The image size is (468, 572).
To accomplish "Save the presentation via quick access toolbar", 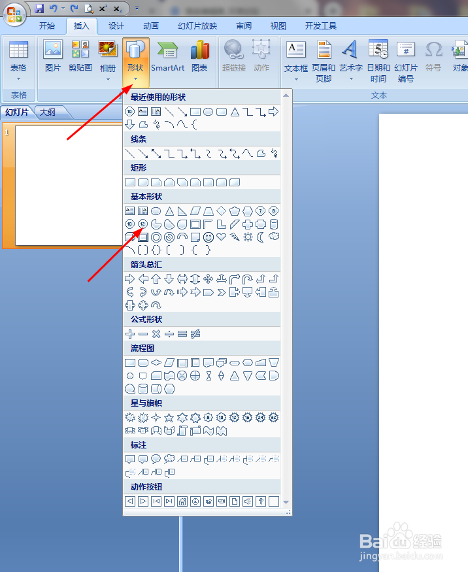I will [39, 8].
